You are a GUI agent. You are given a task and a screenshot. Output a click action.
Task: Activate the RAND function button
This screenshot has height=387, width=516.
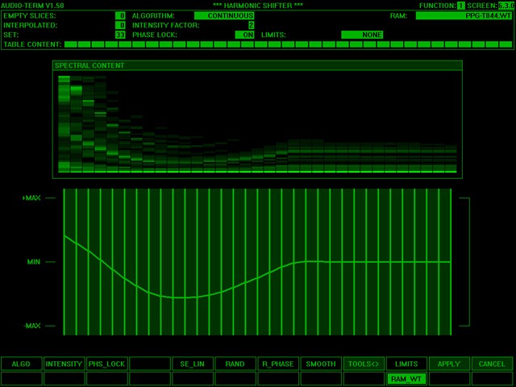pyautogui.click(x=235, y=364)
